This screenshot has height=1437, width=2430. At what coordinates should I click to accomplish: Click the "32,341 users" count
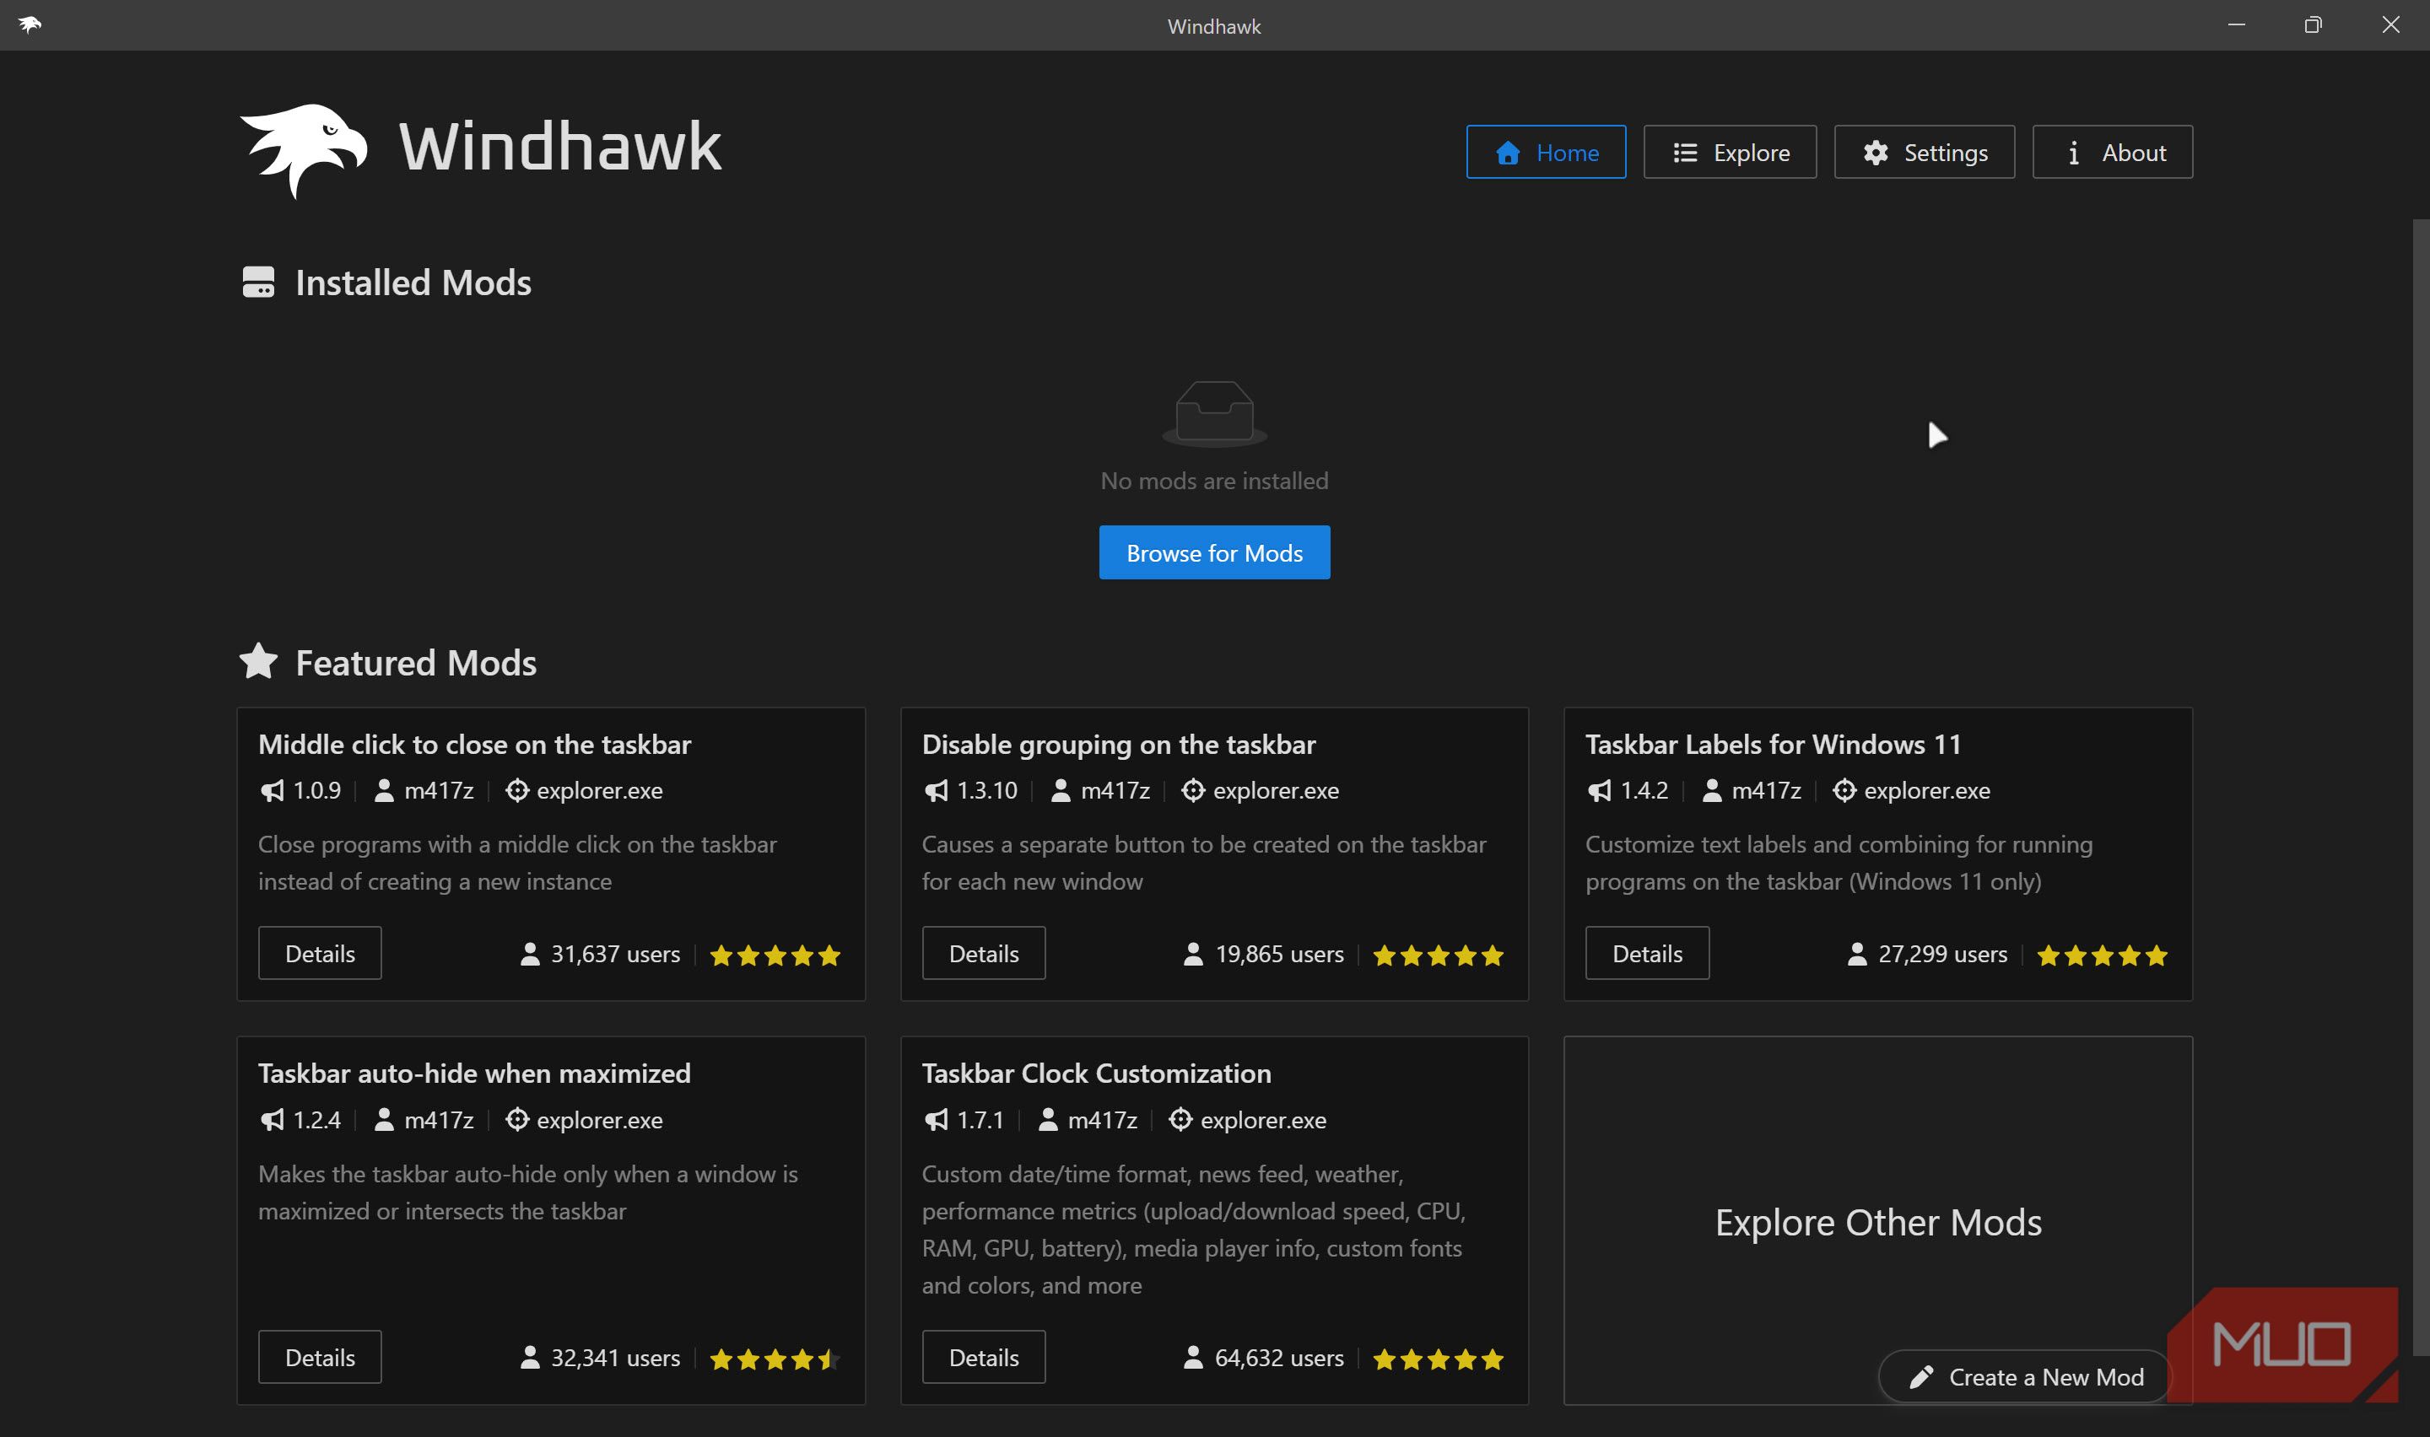pyautogui.click(x=615, y=1359)
